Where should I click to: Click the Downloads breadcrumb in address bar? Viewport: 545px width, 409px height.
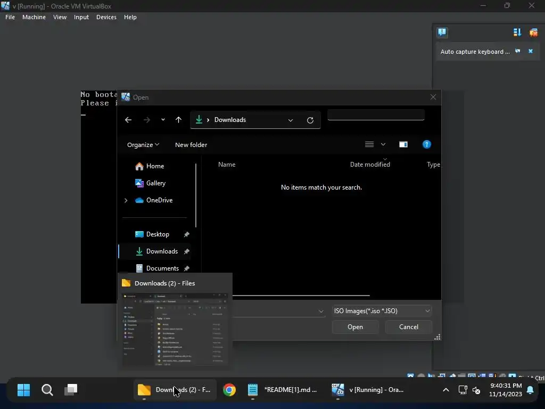(230, 120)
